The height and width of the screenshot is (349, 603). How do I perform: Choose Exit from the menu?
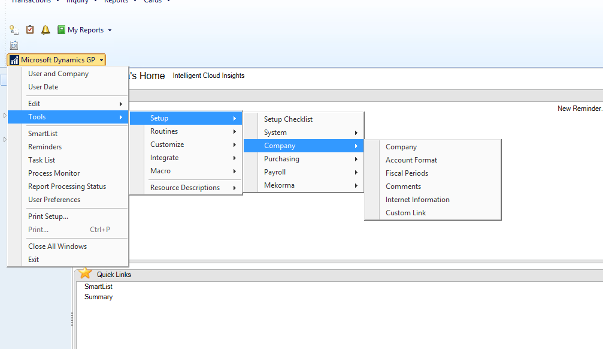(68, 259)
